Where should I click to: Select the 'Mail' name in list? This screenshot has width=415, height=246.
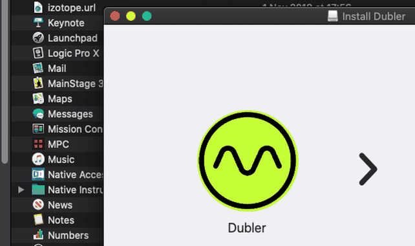(57, 69)
